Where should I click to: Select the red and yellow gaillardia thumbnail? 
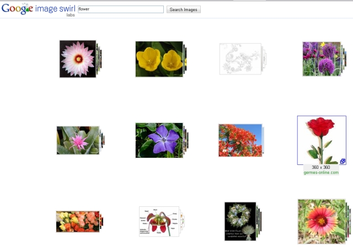pyautogui.click(x=321, y=221)
